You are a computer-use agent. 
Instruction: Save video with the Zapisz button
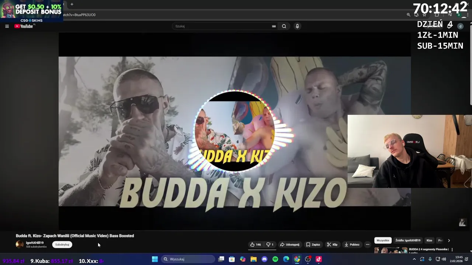pos(313,245)
